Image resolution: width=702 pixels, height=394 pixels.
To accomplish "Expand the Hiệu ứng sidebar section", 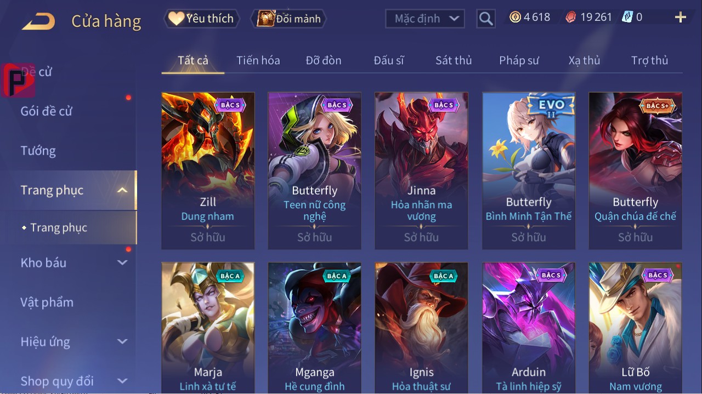I will [x=122, y=341].
